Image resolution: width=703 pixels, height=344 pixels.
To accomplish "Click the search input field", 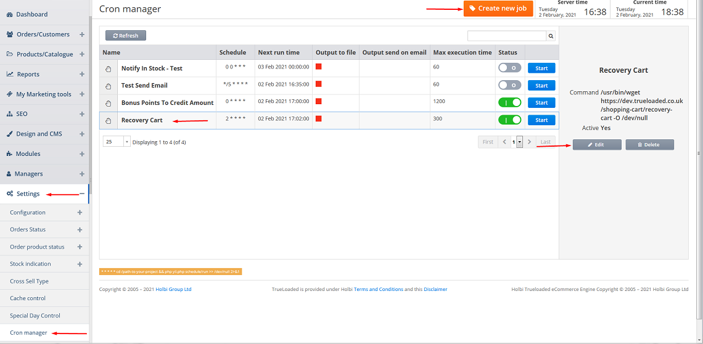I will point(506,36).
